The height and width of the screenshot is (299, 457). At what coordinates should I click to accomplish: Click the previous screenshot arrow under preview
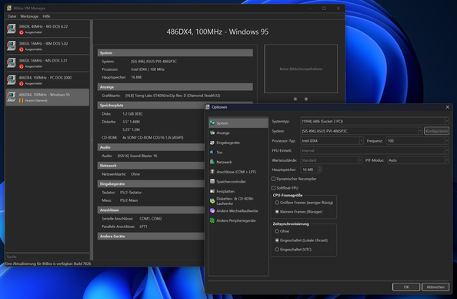(295, 99)
